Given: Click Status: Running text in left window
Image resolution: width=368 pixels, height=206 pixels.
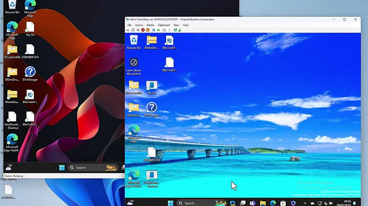Looking at the screenshot, I should [x=14, y=176].
